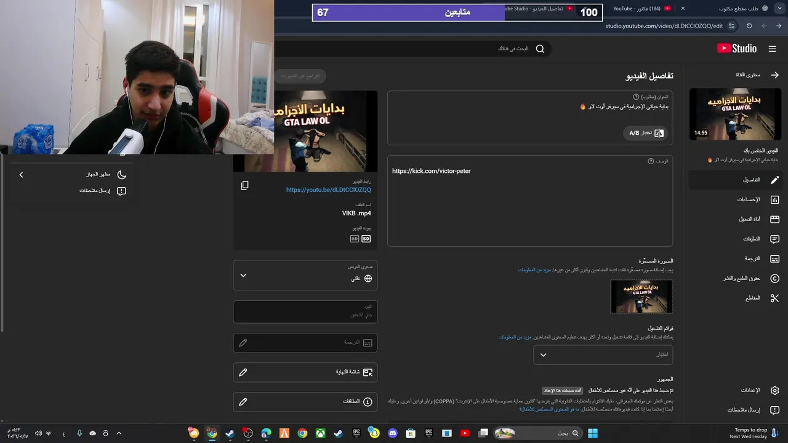Open the cards info option
The width and height of the screenshot is (788, 443).
(305, 402)
